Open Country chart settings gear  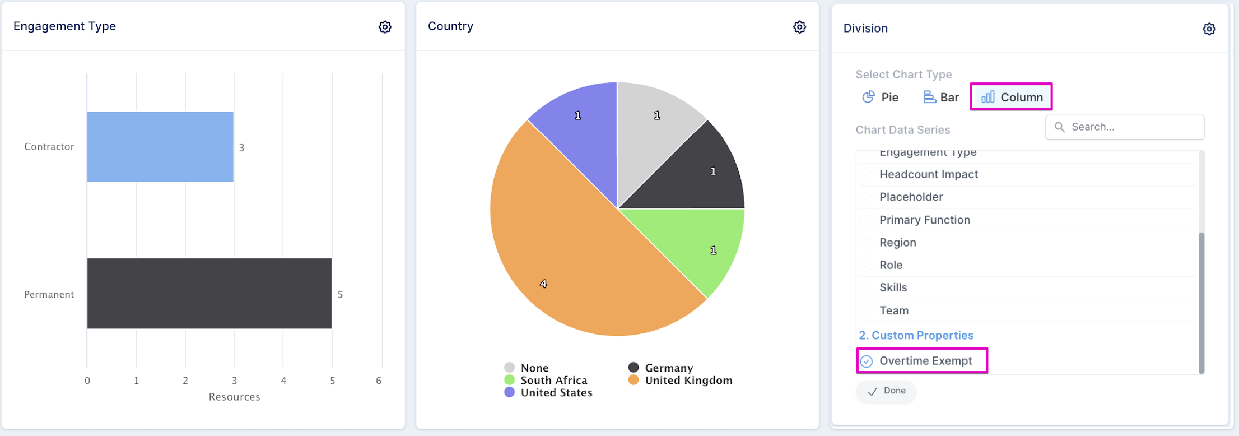(x=799, y=27)
